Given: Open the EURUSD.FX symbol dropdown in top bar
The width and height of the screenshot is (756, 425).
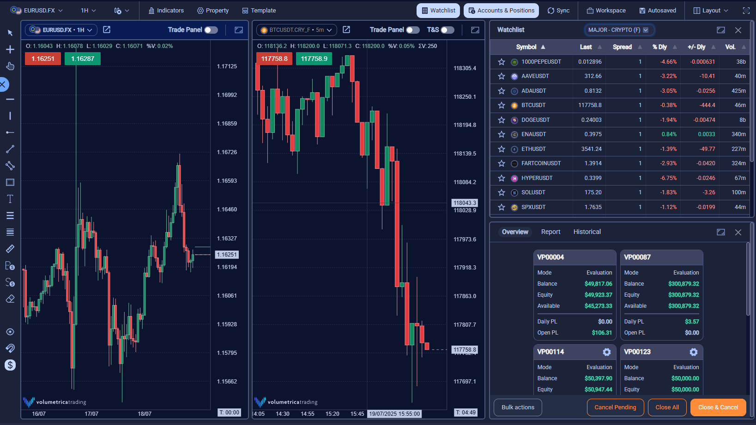Looking at the screenshot, I should (x=37, y=10).
